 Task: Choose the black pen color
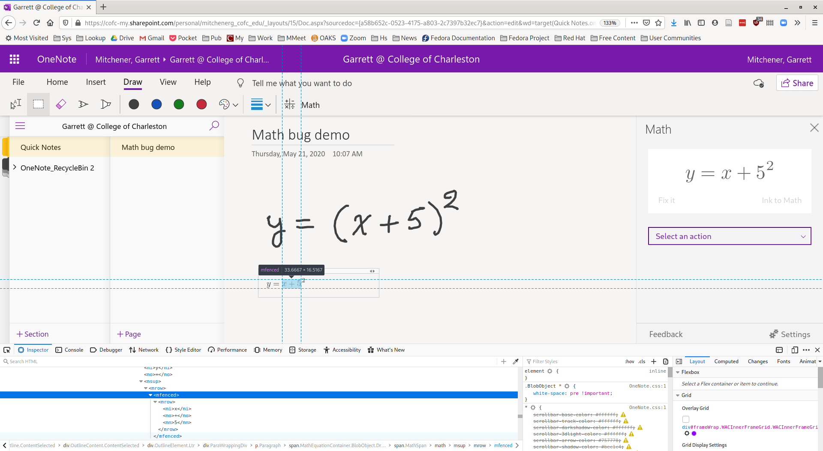click(x=134, y=104)
